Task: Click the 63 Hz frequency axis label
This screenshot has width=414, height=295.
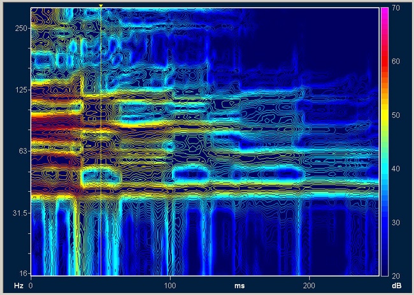Action: pyautogui.click(x=23, y=151)
